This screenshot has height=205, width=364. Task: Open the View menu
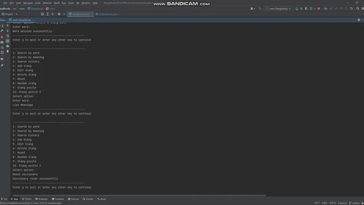click(19, 3)
